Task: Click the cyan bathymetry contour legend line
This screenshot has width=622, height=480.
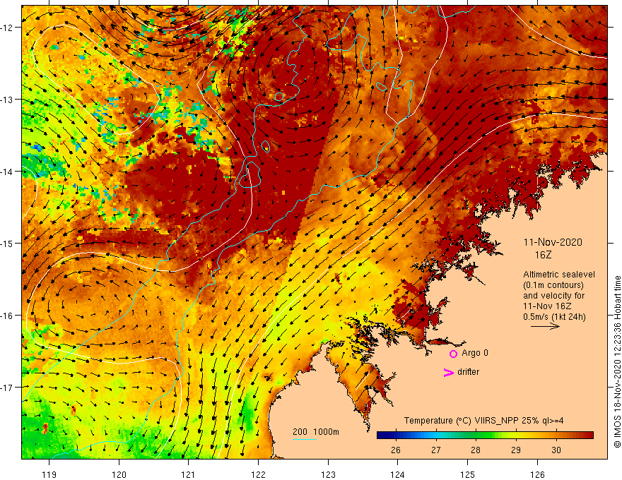Action: 304,439
